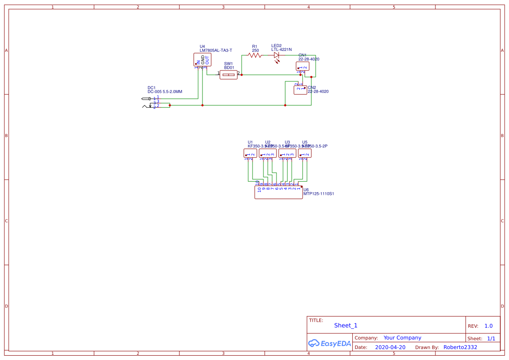Select the LED2 designator label
509x360 pixels.
coord(276,46)
